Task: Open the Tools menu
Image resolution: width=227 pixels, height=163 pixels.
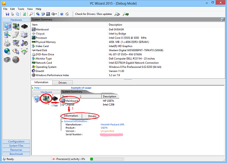Action: point(21,9)
